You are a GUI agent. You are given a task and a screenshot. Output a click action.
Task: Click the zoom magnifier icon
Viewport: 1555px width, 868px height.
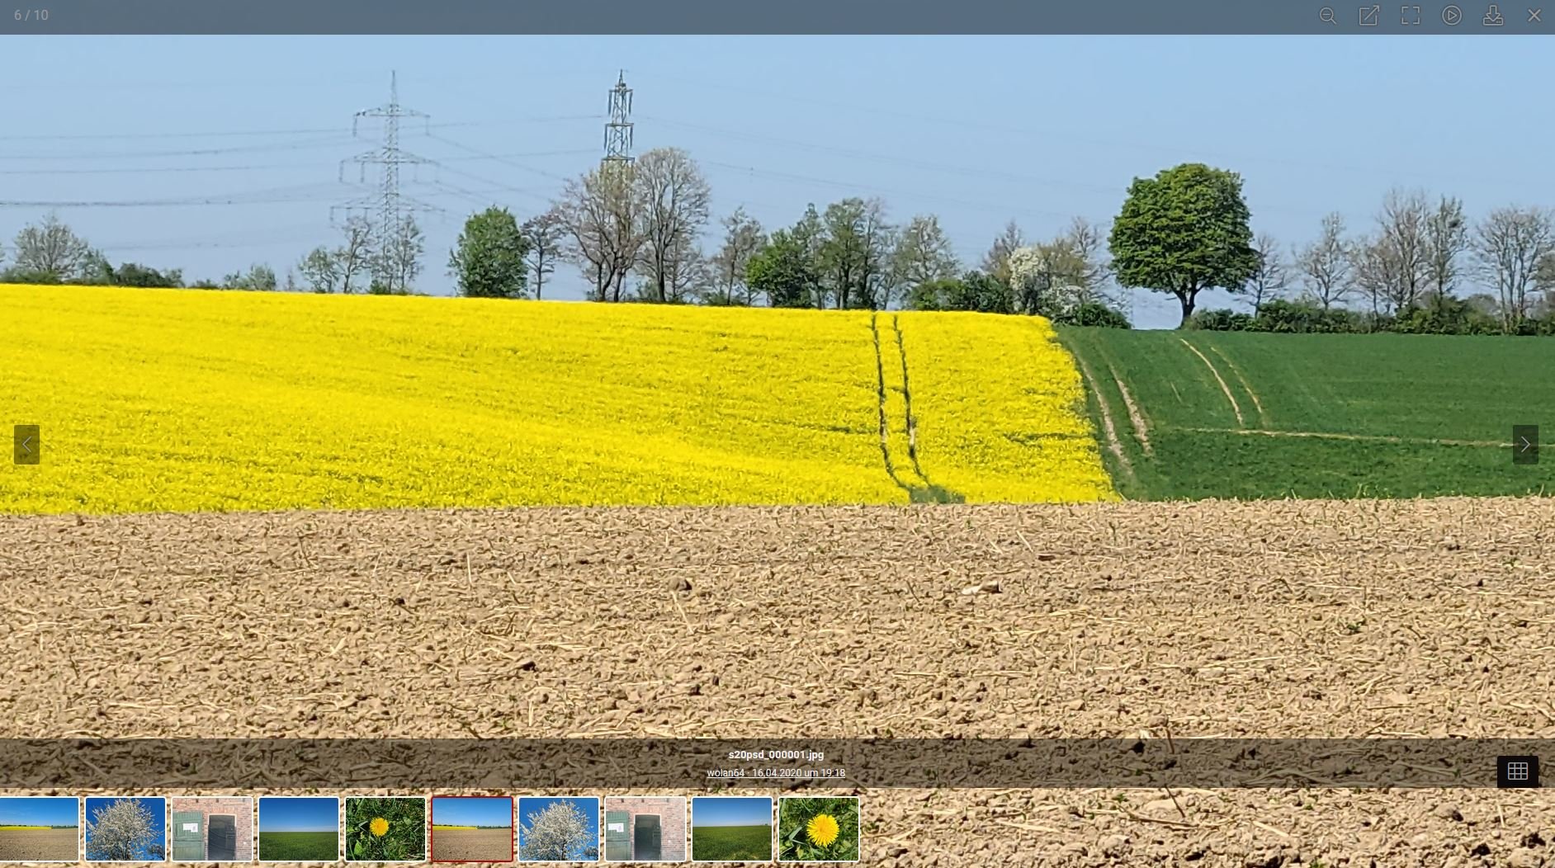[1327, 16]
